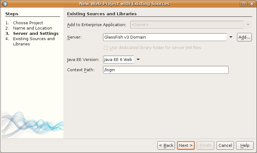
Task: Go to Next step of wizard
Action: [186, 145]
